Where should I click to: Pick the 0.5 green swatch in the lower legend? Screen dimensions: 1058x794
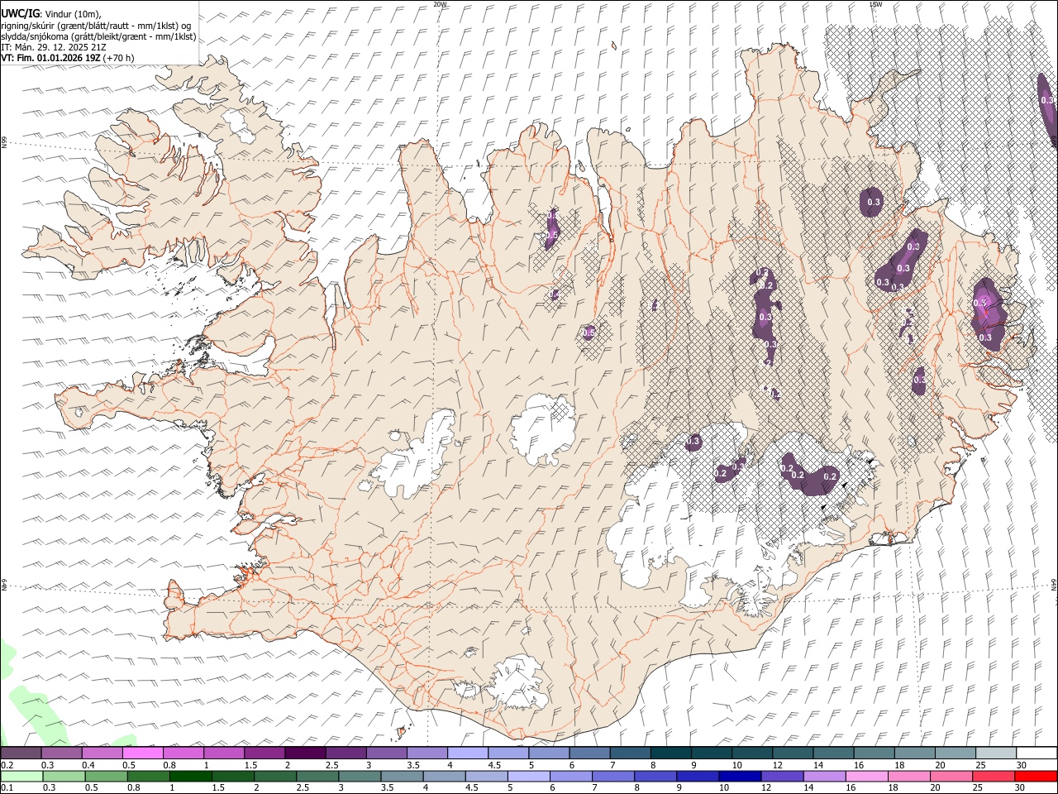(x=106, y=776)
